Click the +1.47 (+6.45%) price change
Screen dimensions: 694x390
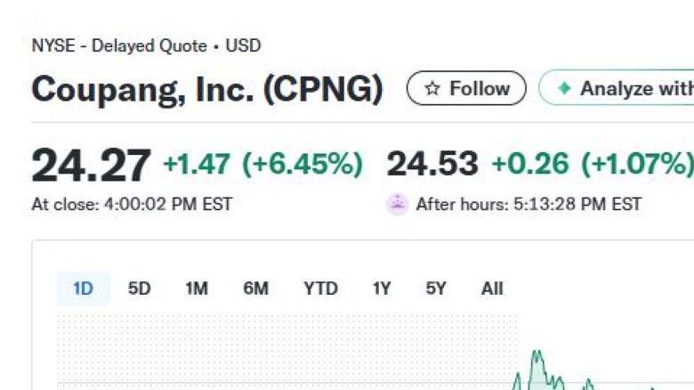pyautogui.click(x=262, y=164)
